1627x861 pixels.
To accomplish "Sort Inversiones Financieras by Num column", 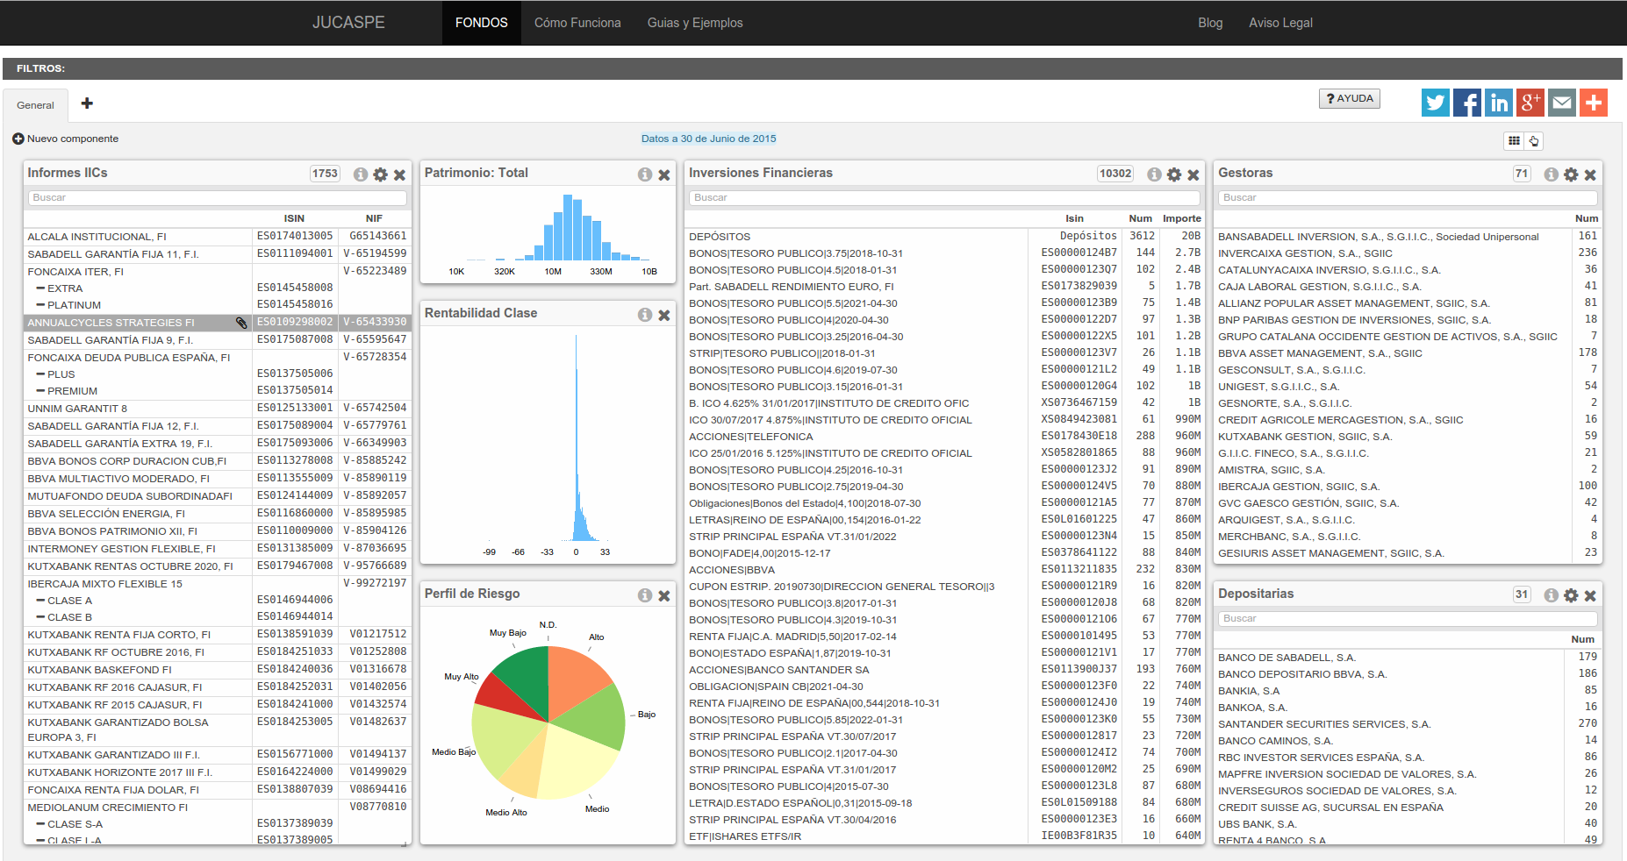I will 1140,218.
